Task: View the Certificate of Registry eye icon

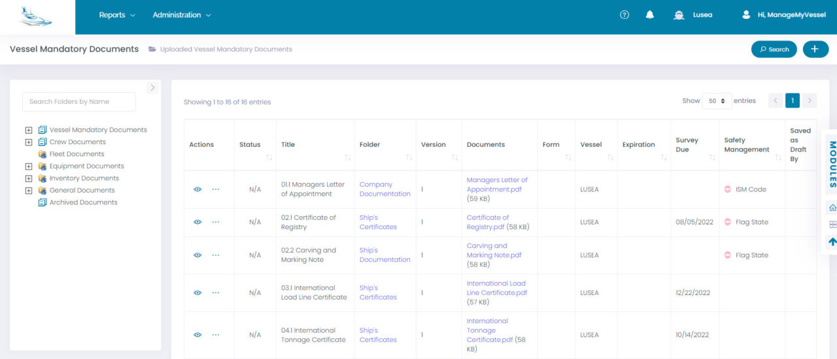Action: [197, 222]
